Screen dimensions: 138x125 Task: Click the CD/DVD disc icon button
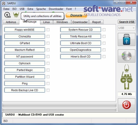point(126,56)
